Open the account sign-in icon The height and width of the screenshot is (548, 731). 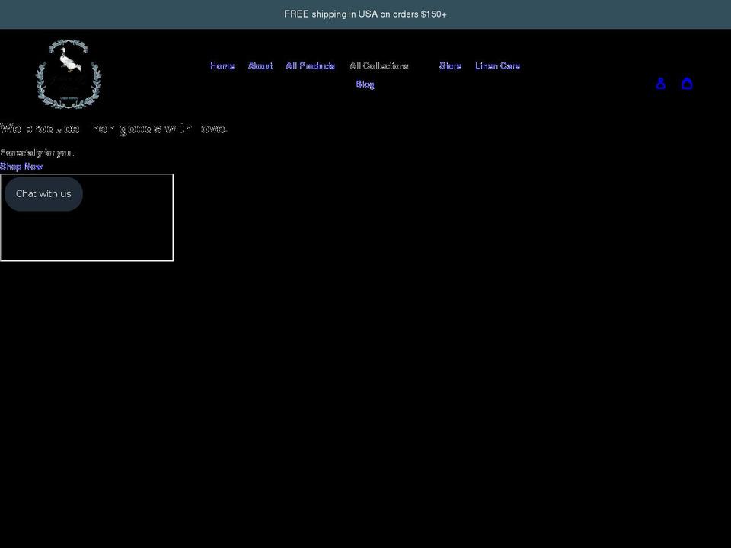click(x=661, y=83)
